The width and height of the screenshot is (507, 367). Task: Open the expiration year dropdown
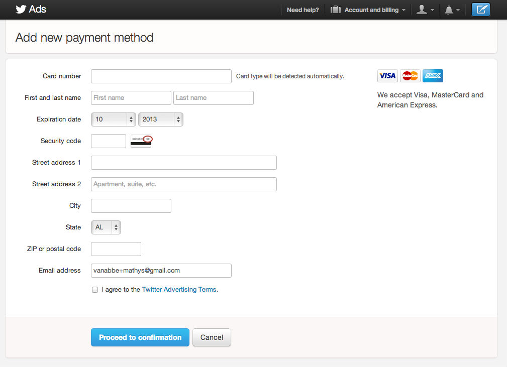(161, 119)
